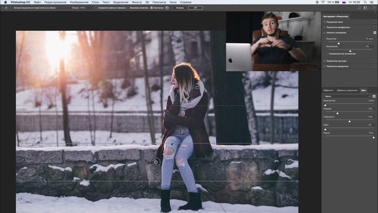Enable the Размытие контура blur checkbox

(374, 61)
